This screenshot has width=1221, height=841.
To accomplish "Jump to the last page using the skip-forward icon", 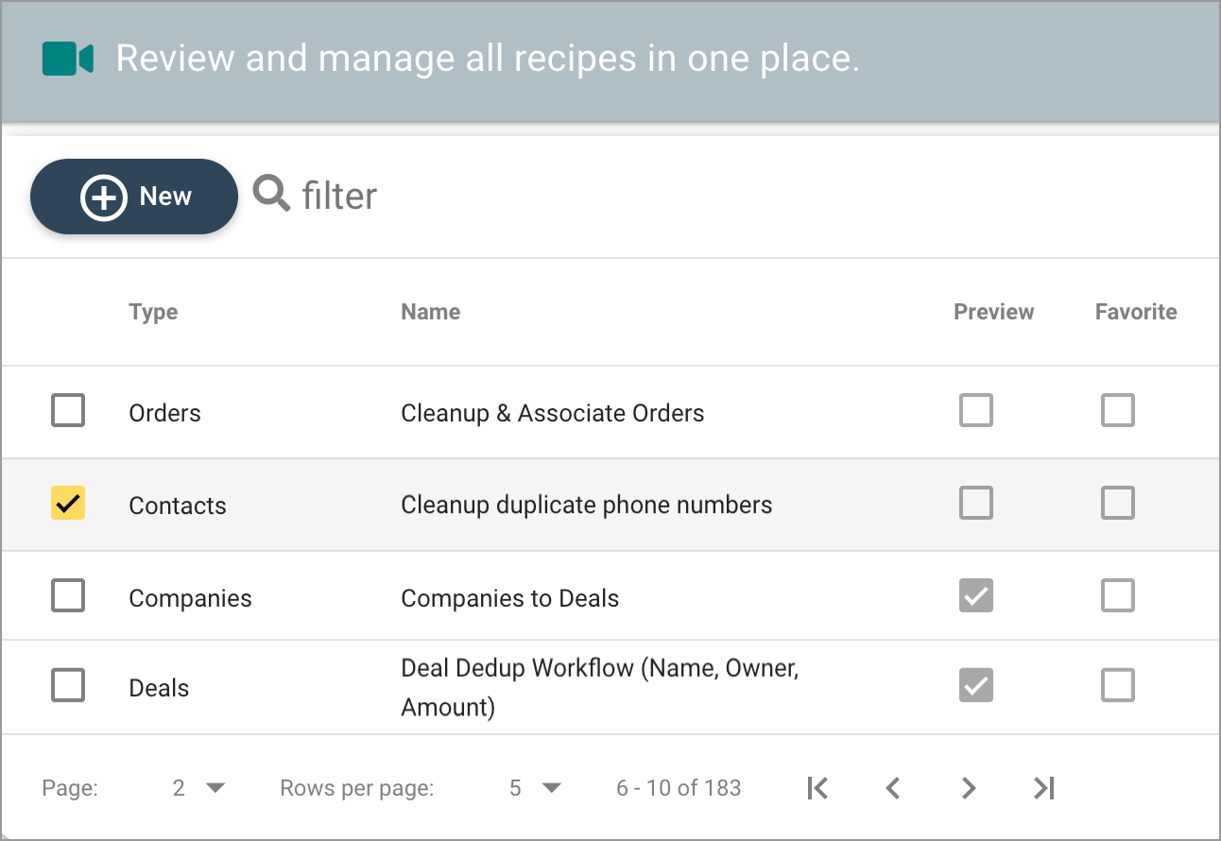I will (1042, 787).
